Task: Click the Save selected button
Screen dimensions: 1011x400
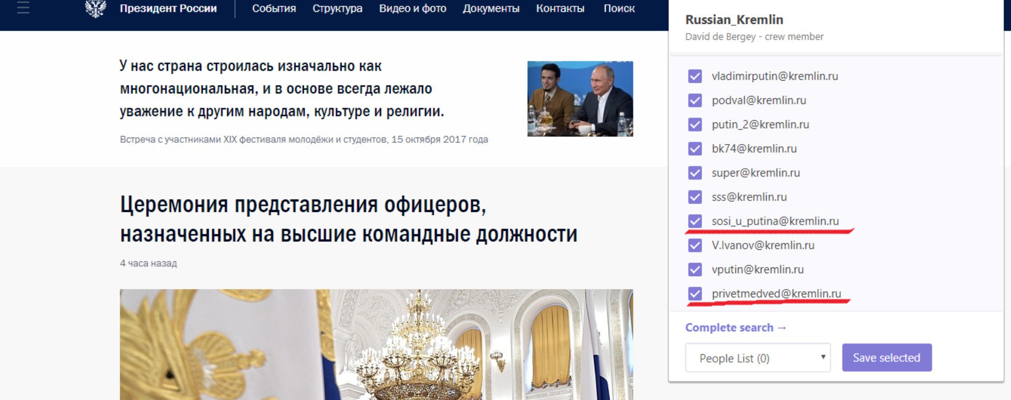Action: point(887,358)
